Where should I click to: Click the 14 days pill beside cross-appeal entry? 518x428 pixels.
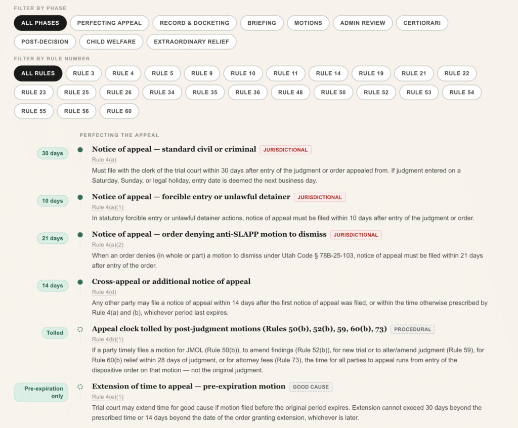[52, 285]
